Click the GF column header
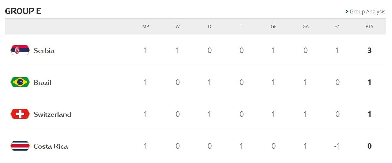Image resolution: width=392 pixels, height=163 pixels. pyautogui.click(x=273, y=26)
